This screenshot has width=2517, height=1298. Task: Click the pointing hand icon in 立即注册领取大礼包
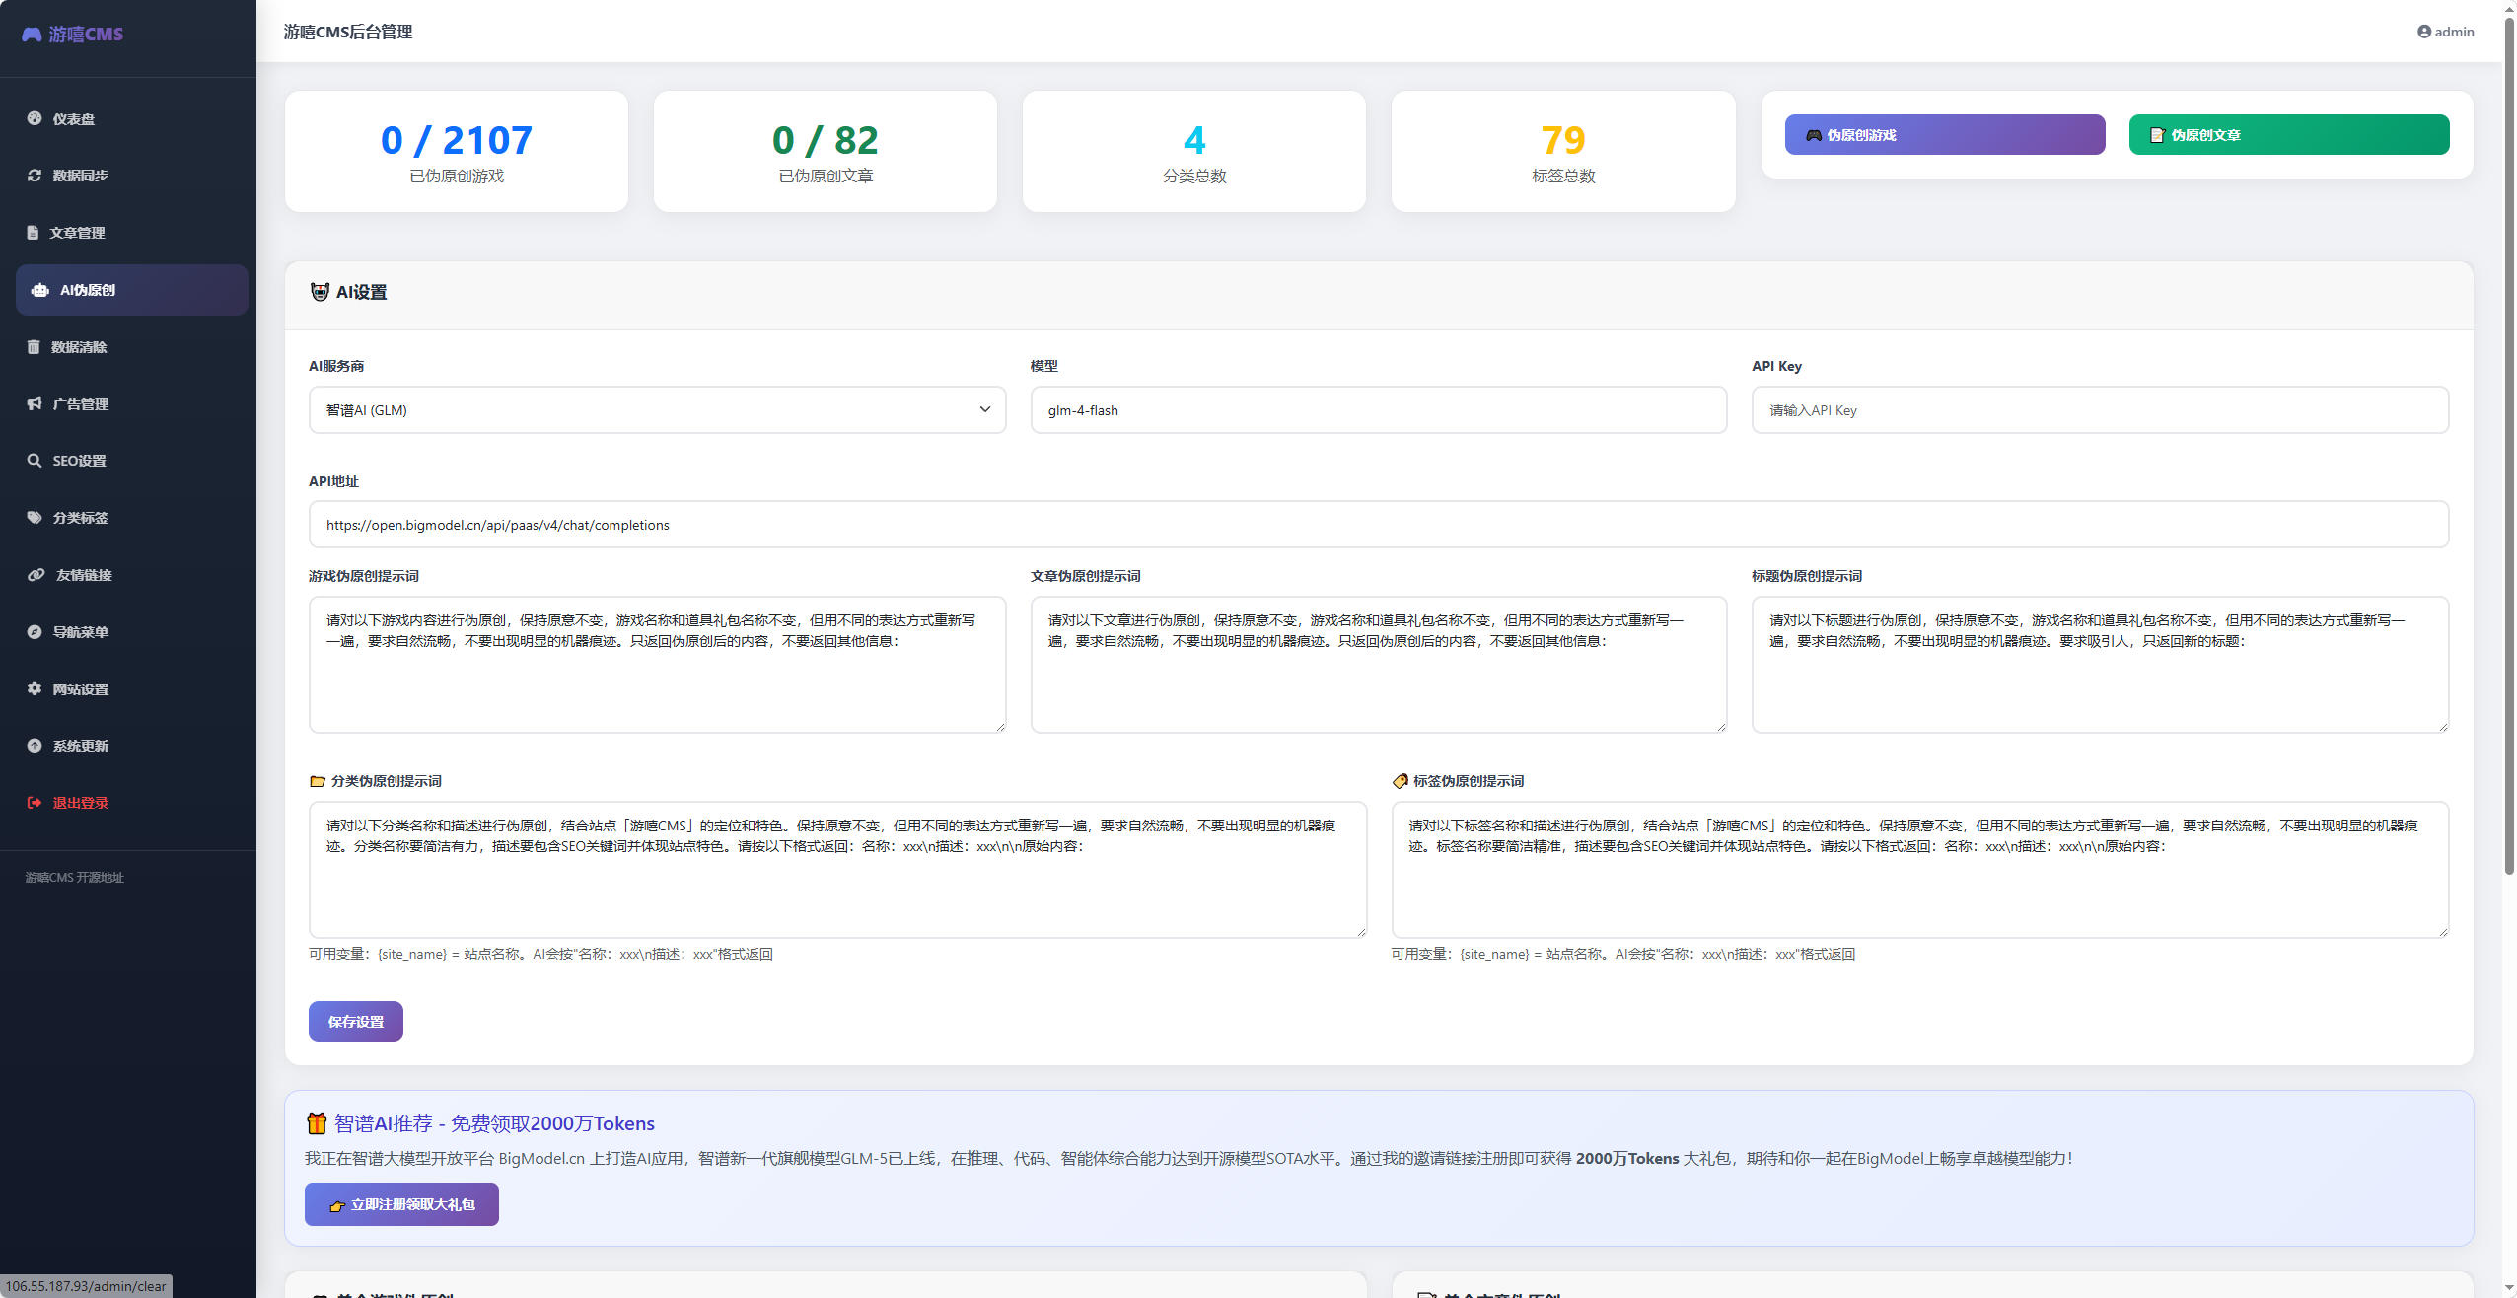pyautogui.click(x=337, y=1205)
